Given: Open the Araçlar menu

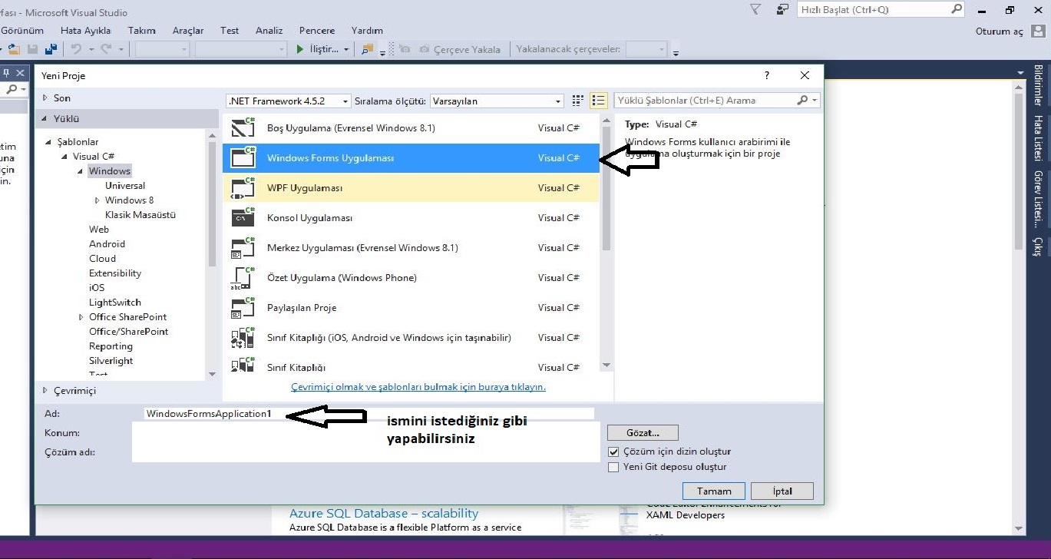Looking at the screenshot, I should (x=188, y=31).
